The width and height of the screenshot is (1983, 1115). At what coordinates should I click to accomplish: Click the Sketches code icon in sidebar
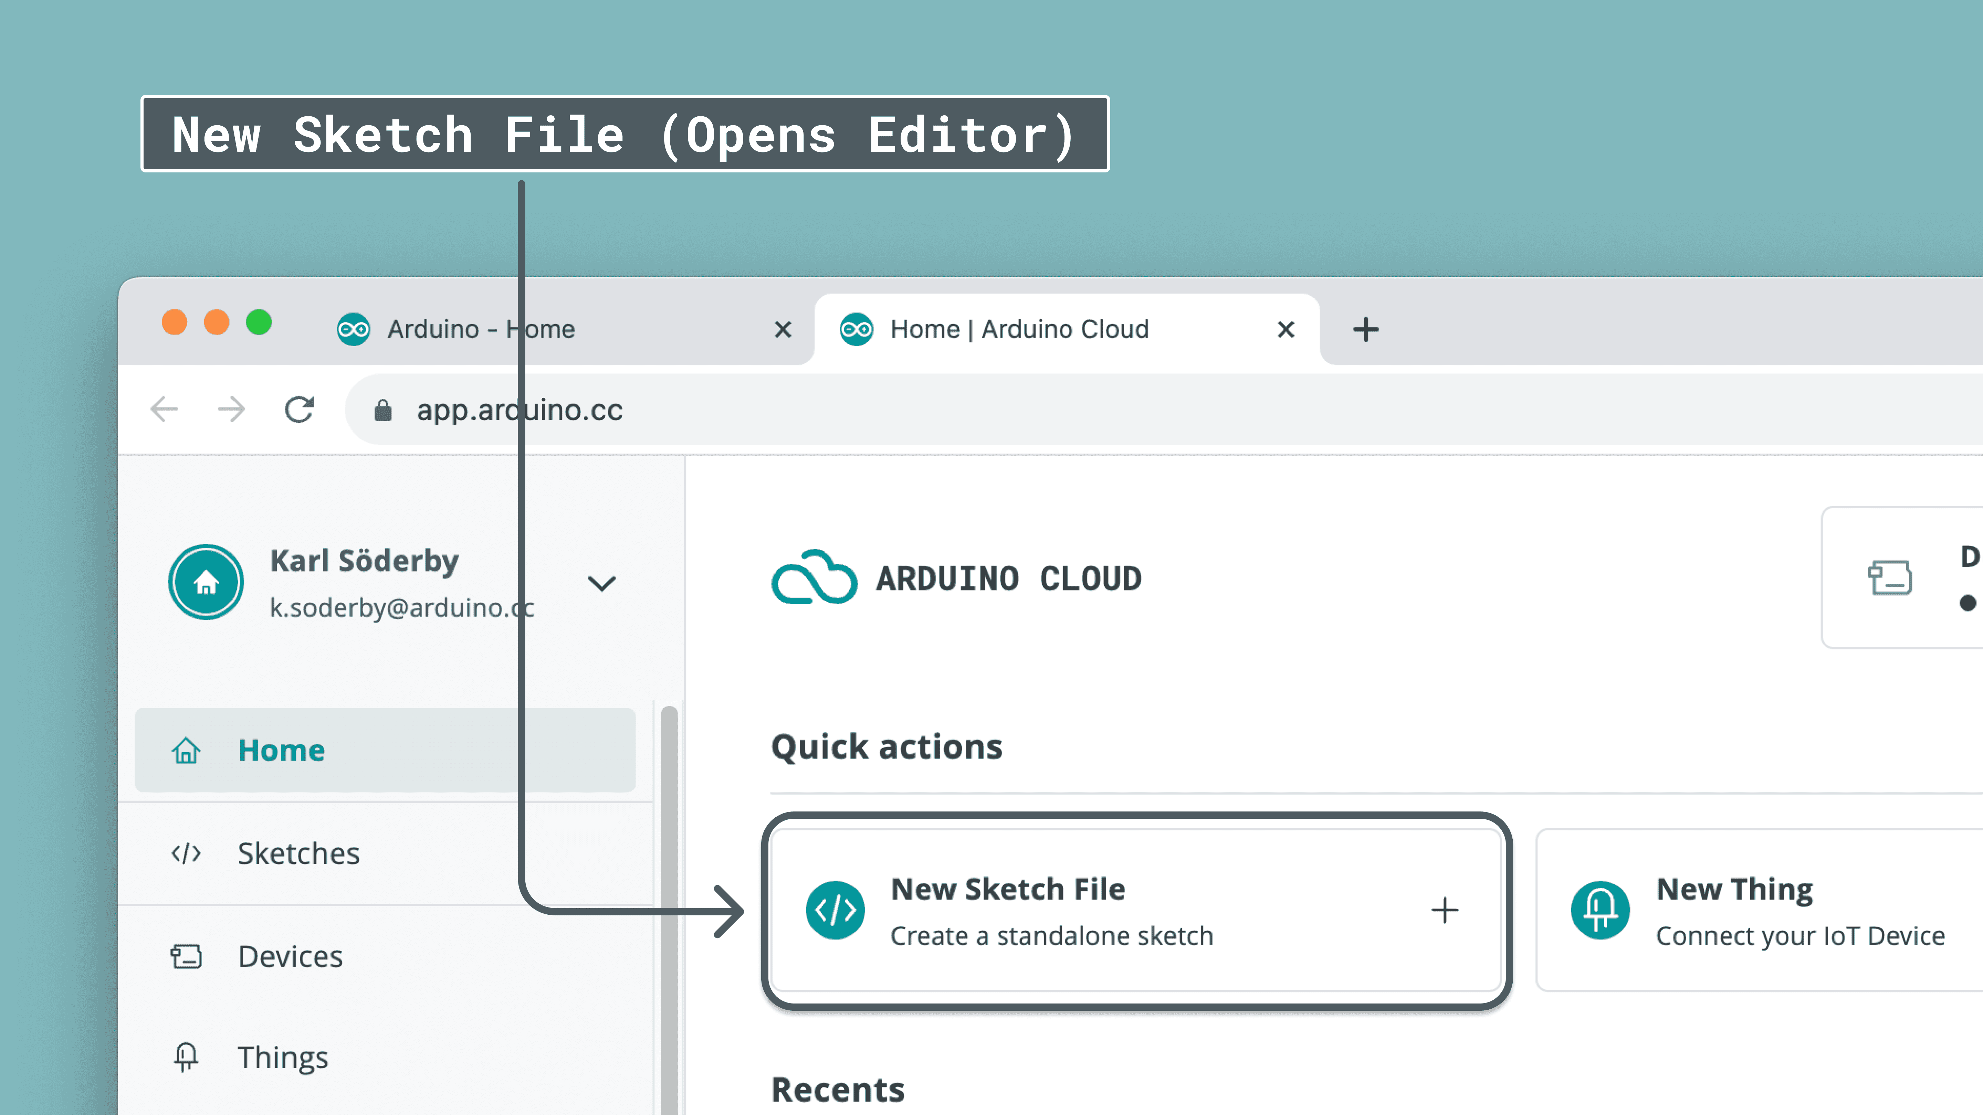(x=186, y=853)
